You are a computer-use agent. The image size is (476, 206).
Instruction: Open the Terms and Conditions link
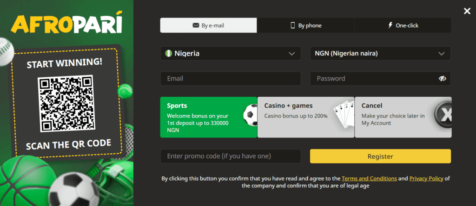click(369, 178)
